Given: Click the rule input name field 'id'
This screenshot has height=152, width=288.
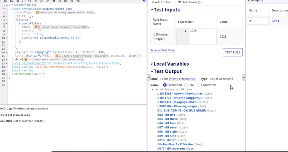Looking at the screenshot, I should tap(258, 21).
